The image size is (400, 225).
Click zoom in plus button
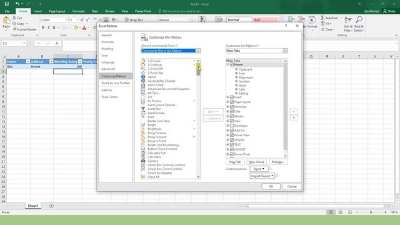point(386,212)
